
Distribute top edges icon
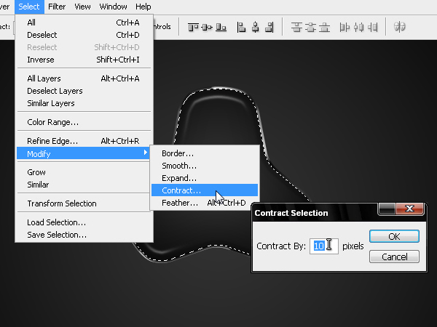[x=296, y=28]
